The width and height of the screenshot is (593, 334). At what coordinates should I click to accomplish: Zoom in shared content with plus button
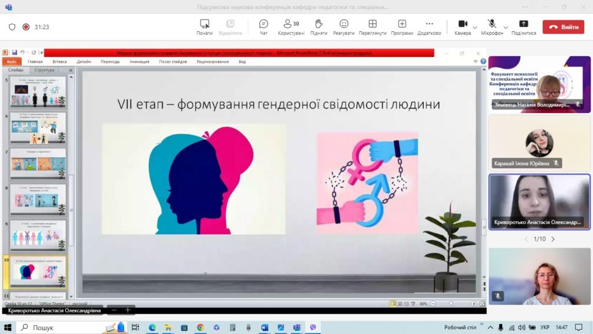(x=128, y=310)
